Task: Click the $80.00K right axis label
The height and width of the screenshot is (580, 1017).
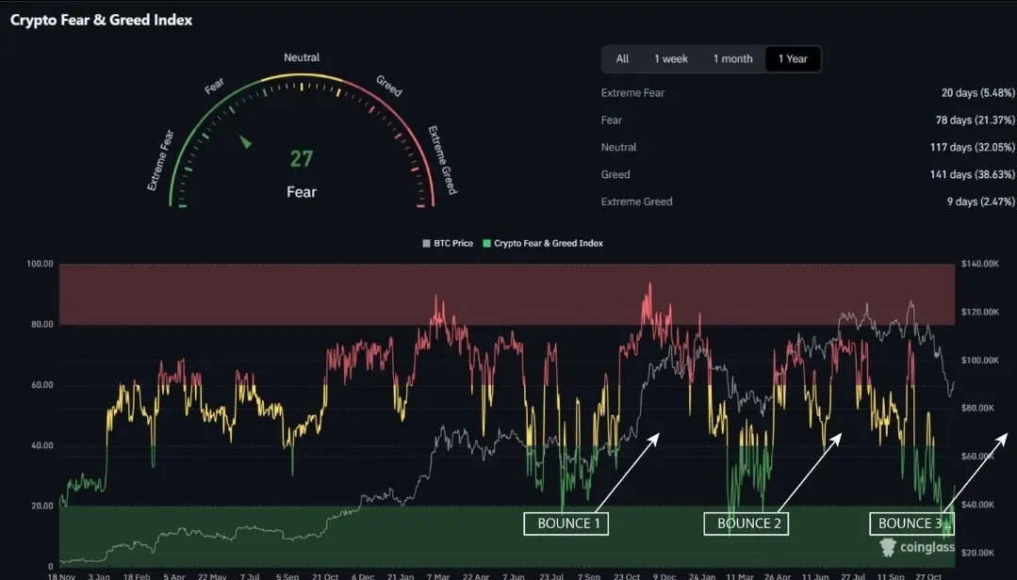Action: point(977,409)
